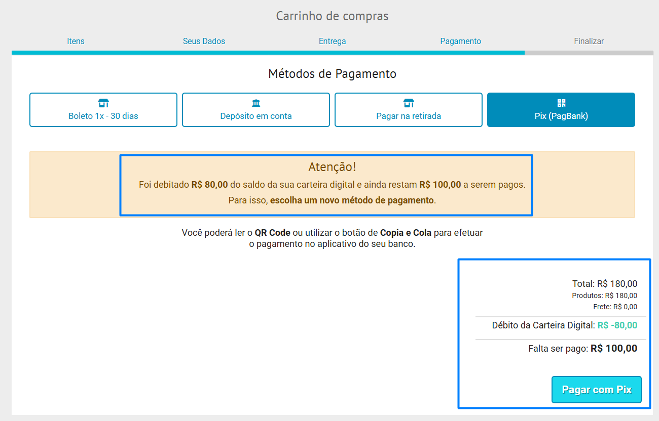Click the bold 'R$ 80,00' in warning
659x421 pixels.
[209, 185]
